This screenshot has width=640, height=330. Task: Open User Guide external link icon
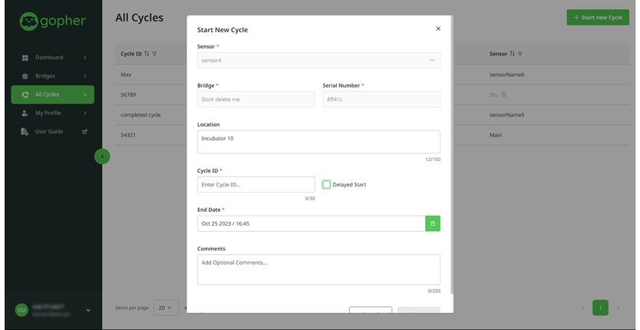tap(84, 132)
